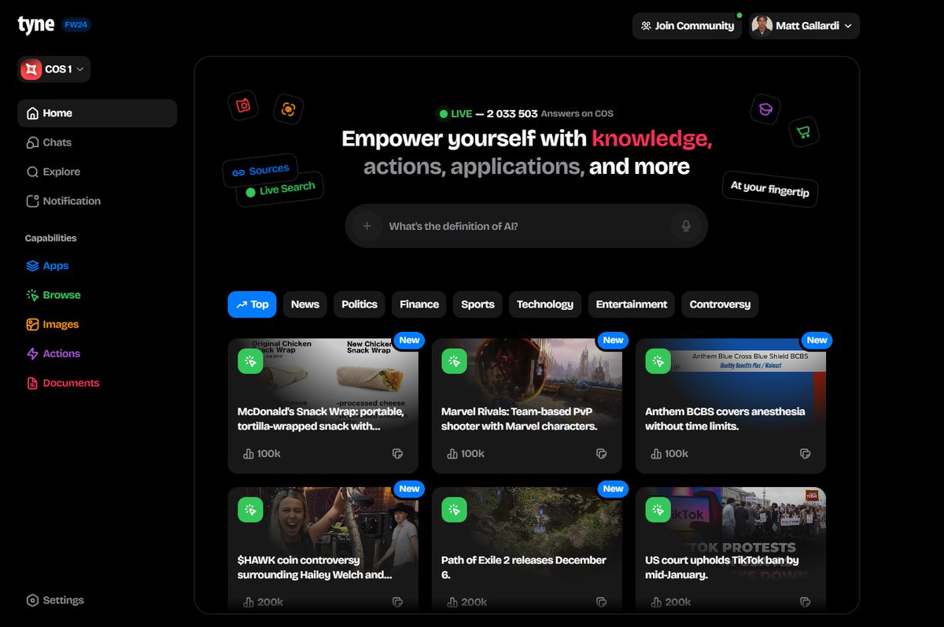This screenshot has height=627, width=944.
Task: Click the At your fingertip tag
Action: (769, 189)
